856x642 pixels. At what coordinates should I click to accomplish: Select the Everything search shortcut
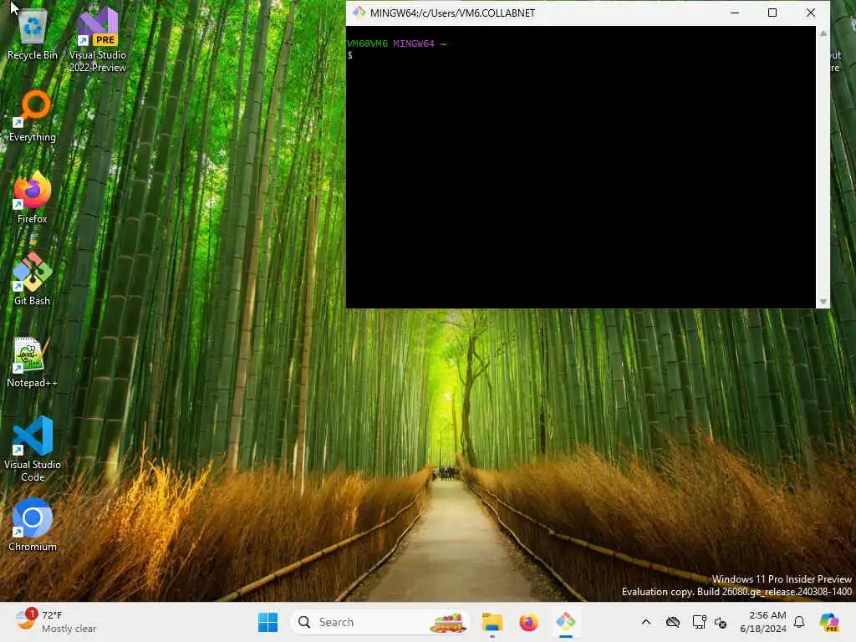pos(33,115)
